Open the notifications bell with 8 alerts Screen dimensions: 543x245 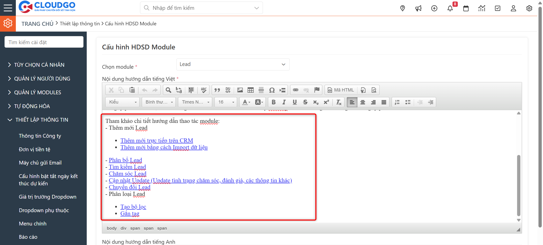[x=450, y=8]
